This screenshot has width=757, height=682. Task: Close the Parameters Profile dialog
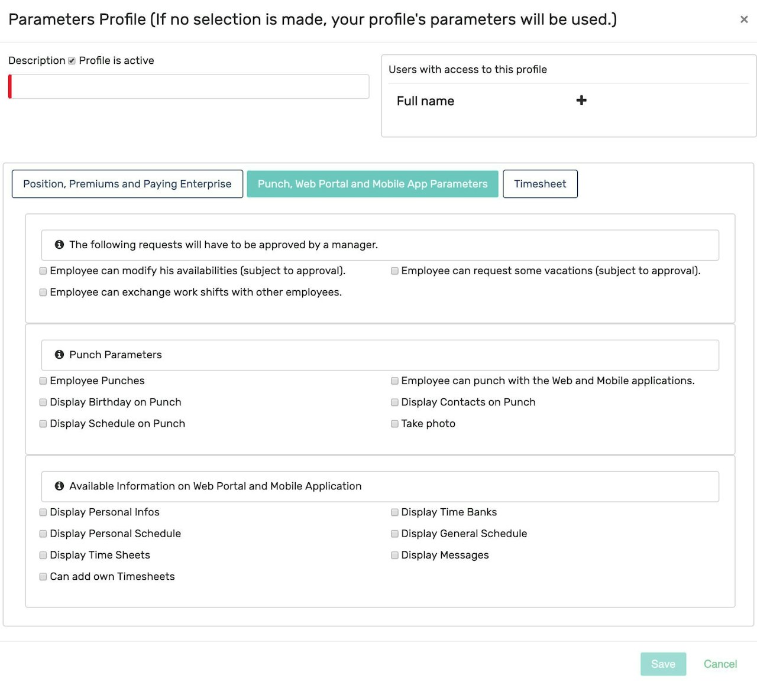point(744,20)
